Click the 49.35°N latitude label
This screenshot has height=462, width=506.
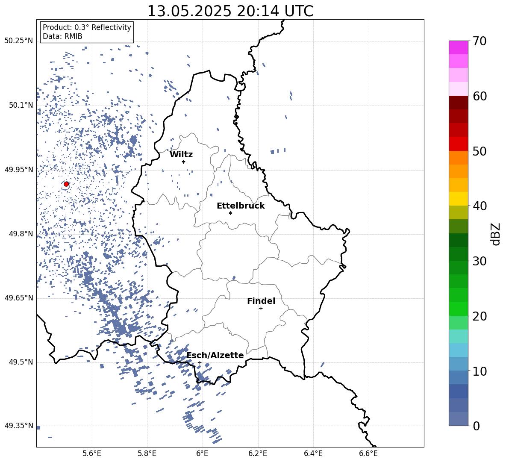click(19, 426)
